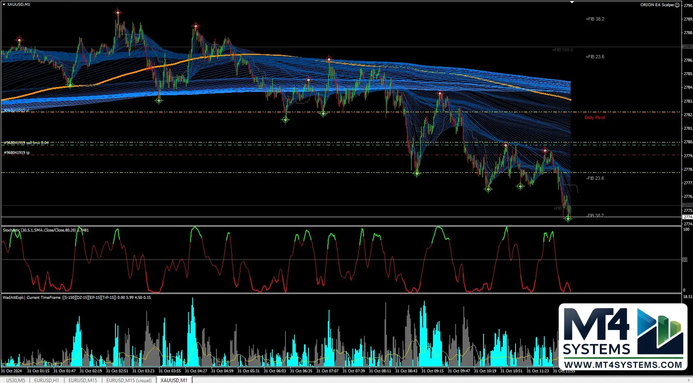The image size is (693, 383).
Task: Click the chart shift triangle marker at top
Action: (x=572, y=2)
